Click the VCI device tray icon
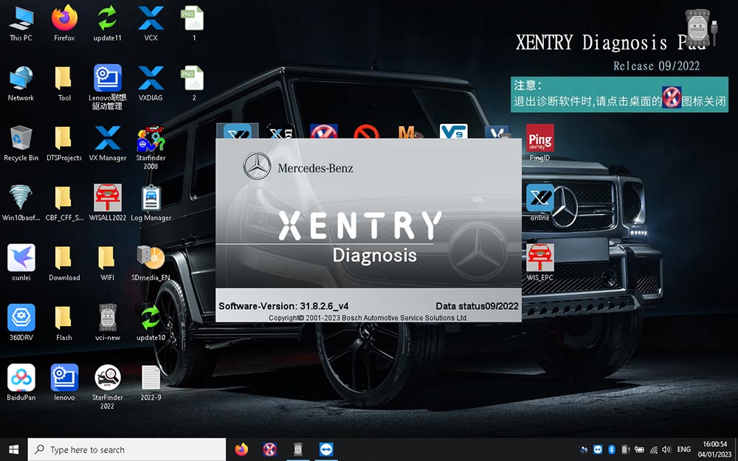Screen dimensions: 738x461 click(625, 449)
